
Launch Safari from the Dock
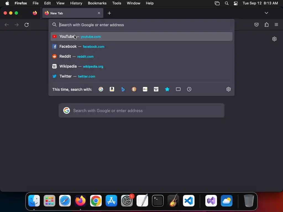65,201
